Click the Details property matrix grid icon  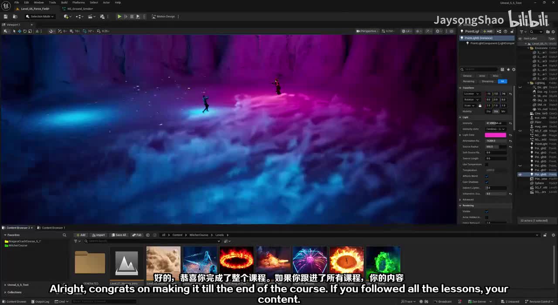502,69
